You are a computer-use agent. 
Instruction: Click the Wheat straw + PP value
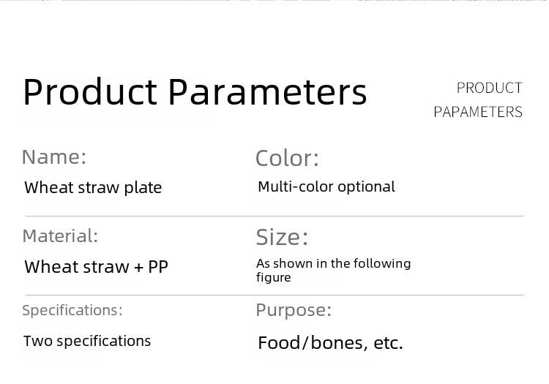click(x=97, y=267)
